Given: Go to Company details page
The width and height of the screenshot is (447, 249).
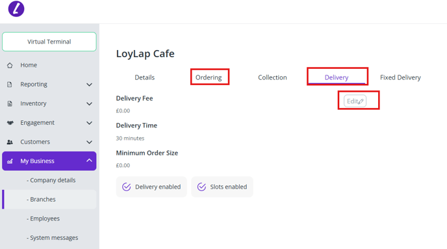Looking at the screenshot, I should click(x=51, y=180).
